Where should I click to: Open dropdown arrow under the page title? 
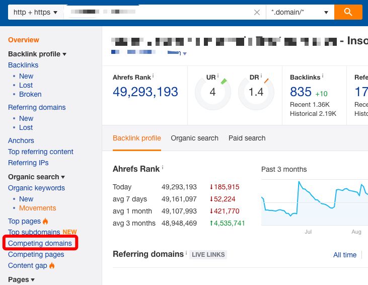pos(185,54)
